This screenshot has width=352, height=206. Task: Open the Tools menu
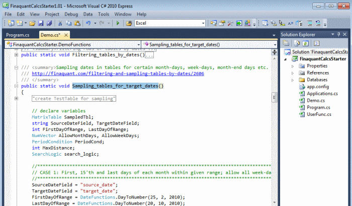pos(104,14)
